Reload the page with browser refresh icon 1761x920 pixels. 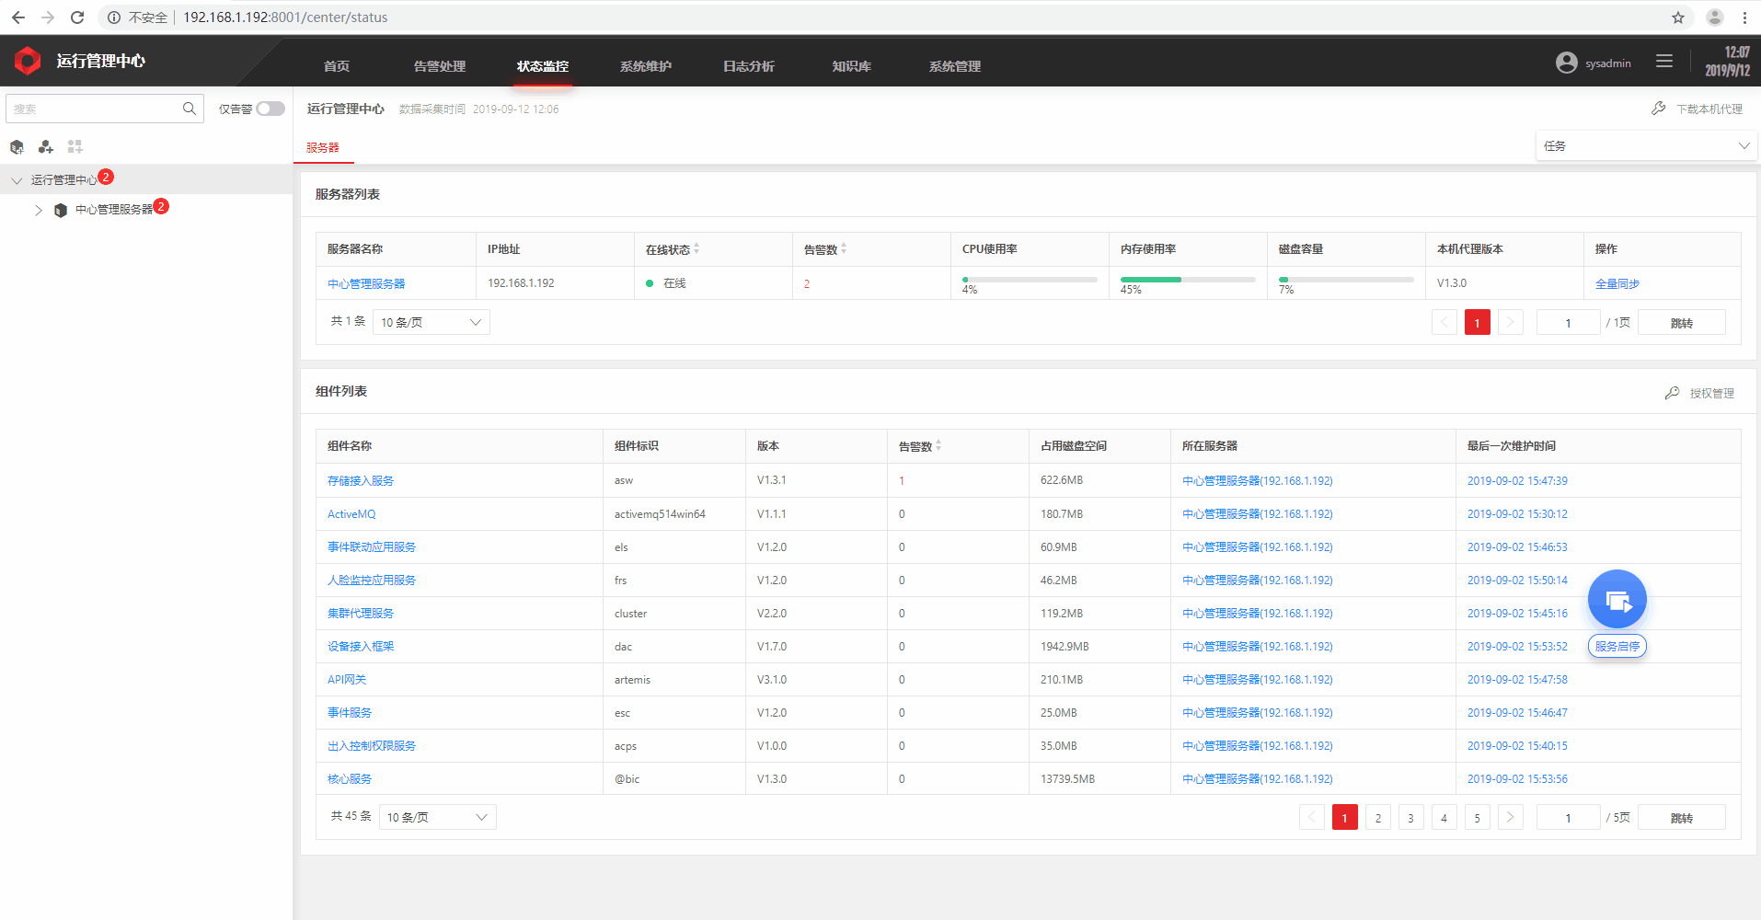[77, 17]
